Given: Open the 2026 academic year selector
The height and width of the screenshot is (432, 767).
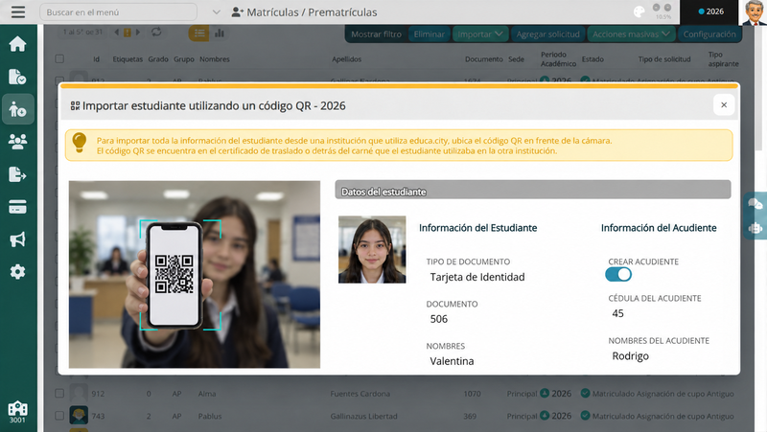Looking at the screenshot, I should coord(710,11).
